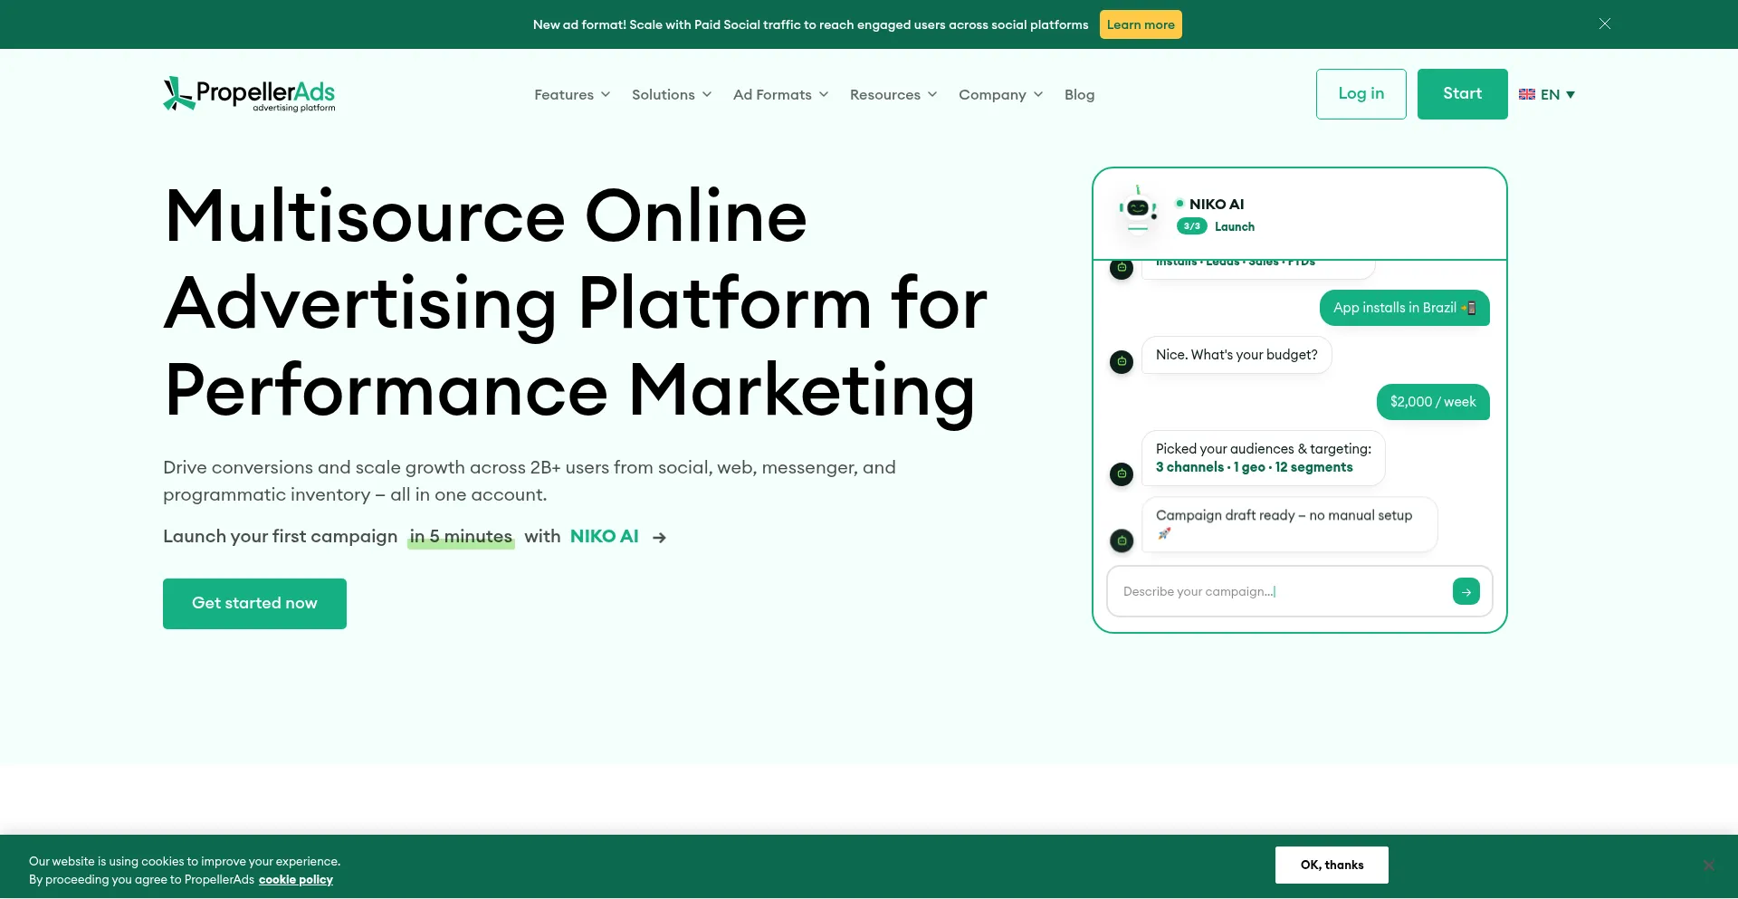The width and height of the screenshot is (1738, 899).
Task: Close the top announcement banner
Action: point(1605,24)
